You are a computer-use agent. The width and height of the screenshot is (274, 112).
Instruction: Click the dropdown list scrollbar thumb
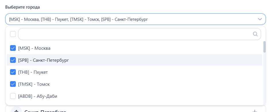[265, 47]
